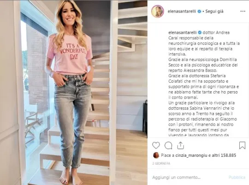The width and height of the screenshot is (249, 185).
Task: Open elenasantarelli username in the caption
Action: click(183, 32)
